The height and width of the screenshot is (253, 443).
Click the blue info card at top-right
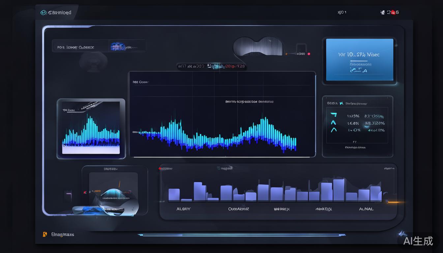(359, 60)
